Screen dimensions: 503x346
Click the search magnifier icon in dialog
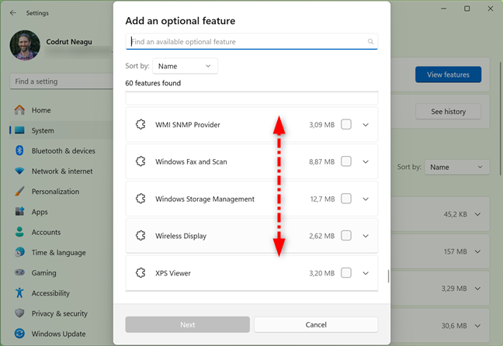coord(370,41)
